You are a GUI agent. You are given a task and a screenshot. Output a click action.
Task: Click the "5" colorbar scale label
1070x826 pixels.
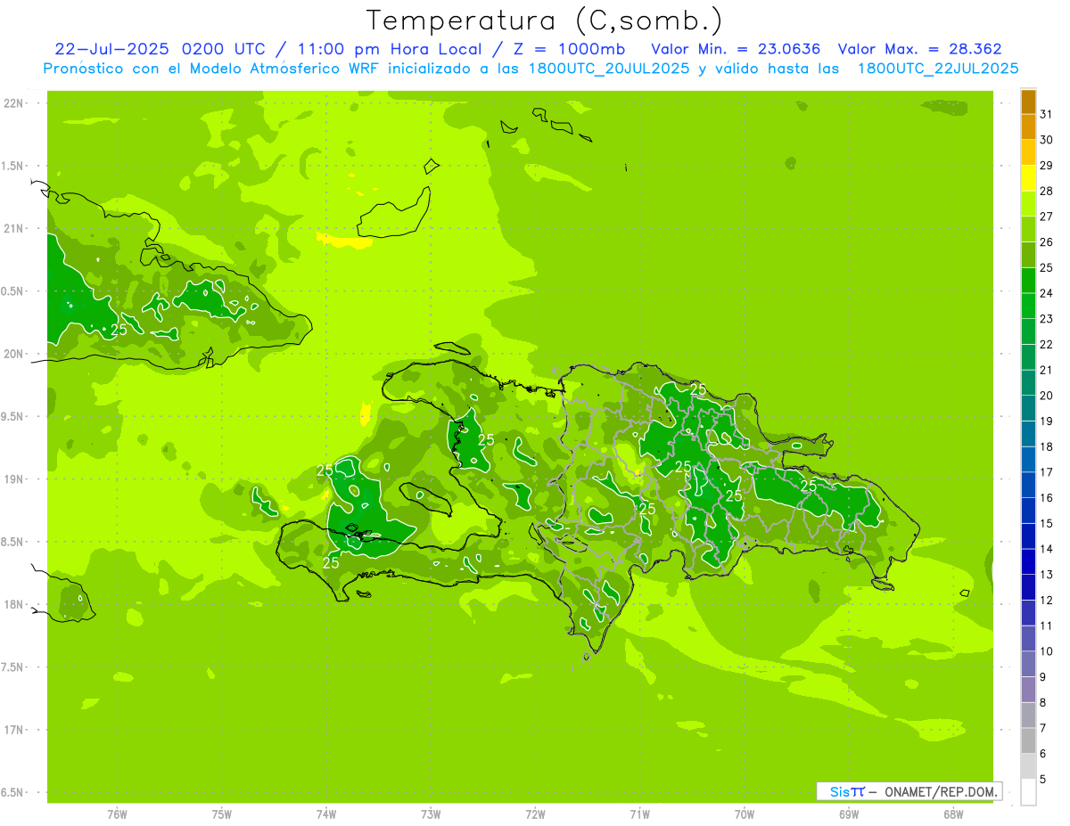pos(1043,779)
